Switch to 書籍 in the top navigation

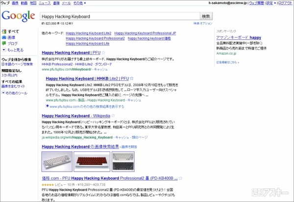click(x=56, y=3)
